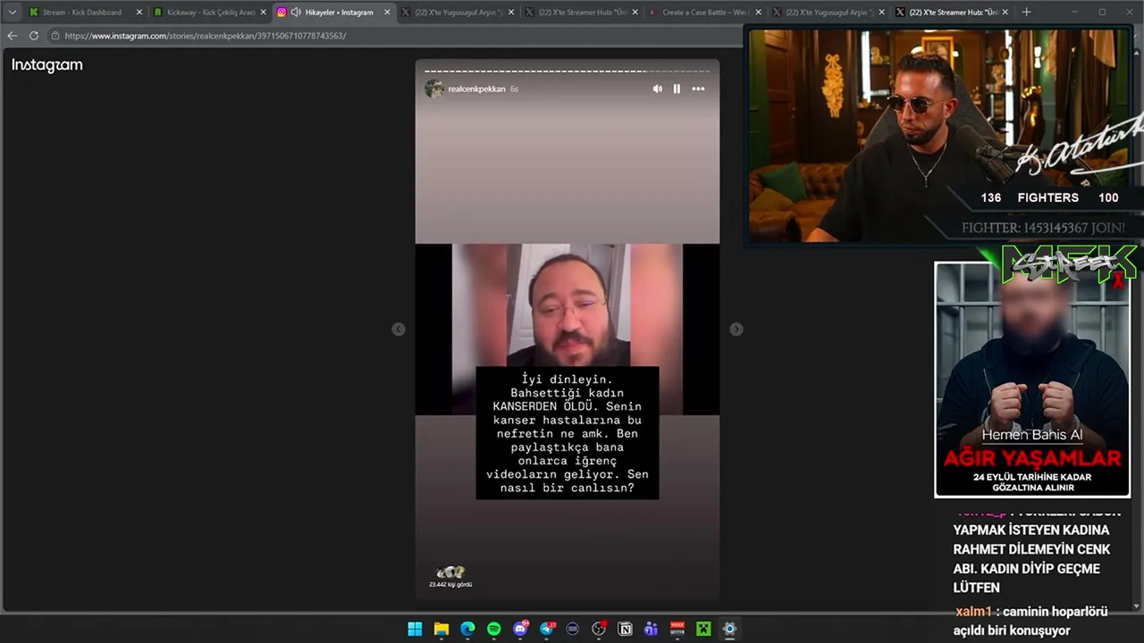Open File Explorer from the taskbar

pos(442,629)
